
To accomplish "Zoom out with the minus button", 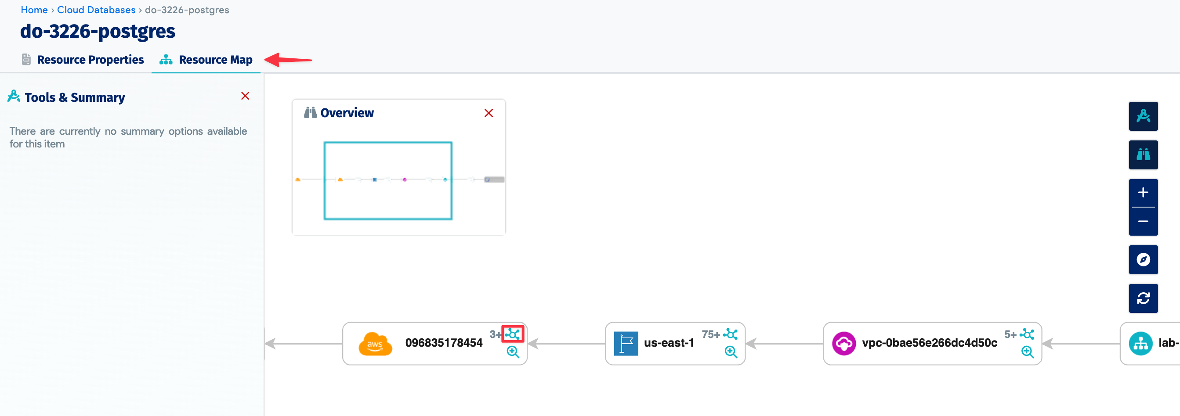I will point(1143,222).
